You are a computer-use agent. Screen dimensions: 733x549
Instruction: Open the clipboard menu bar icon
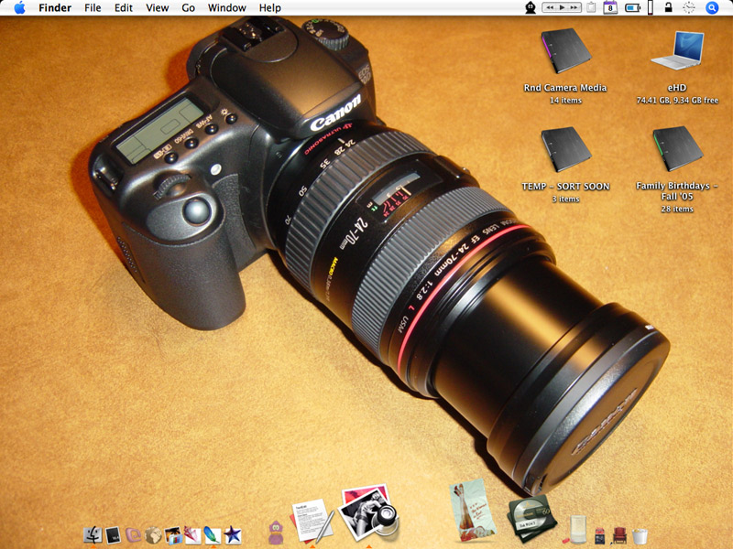point(591,7)
